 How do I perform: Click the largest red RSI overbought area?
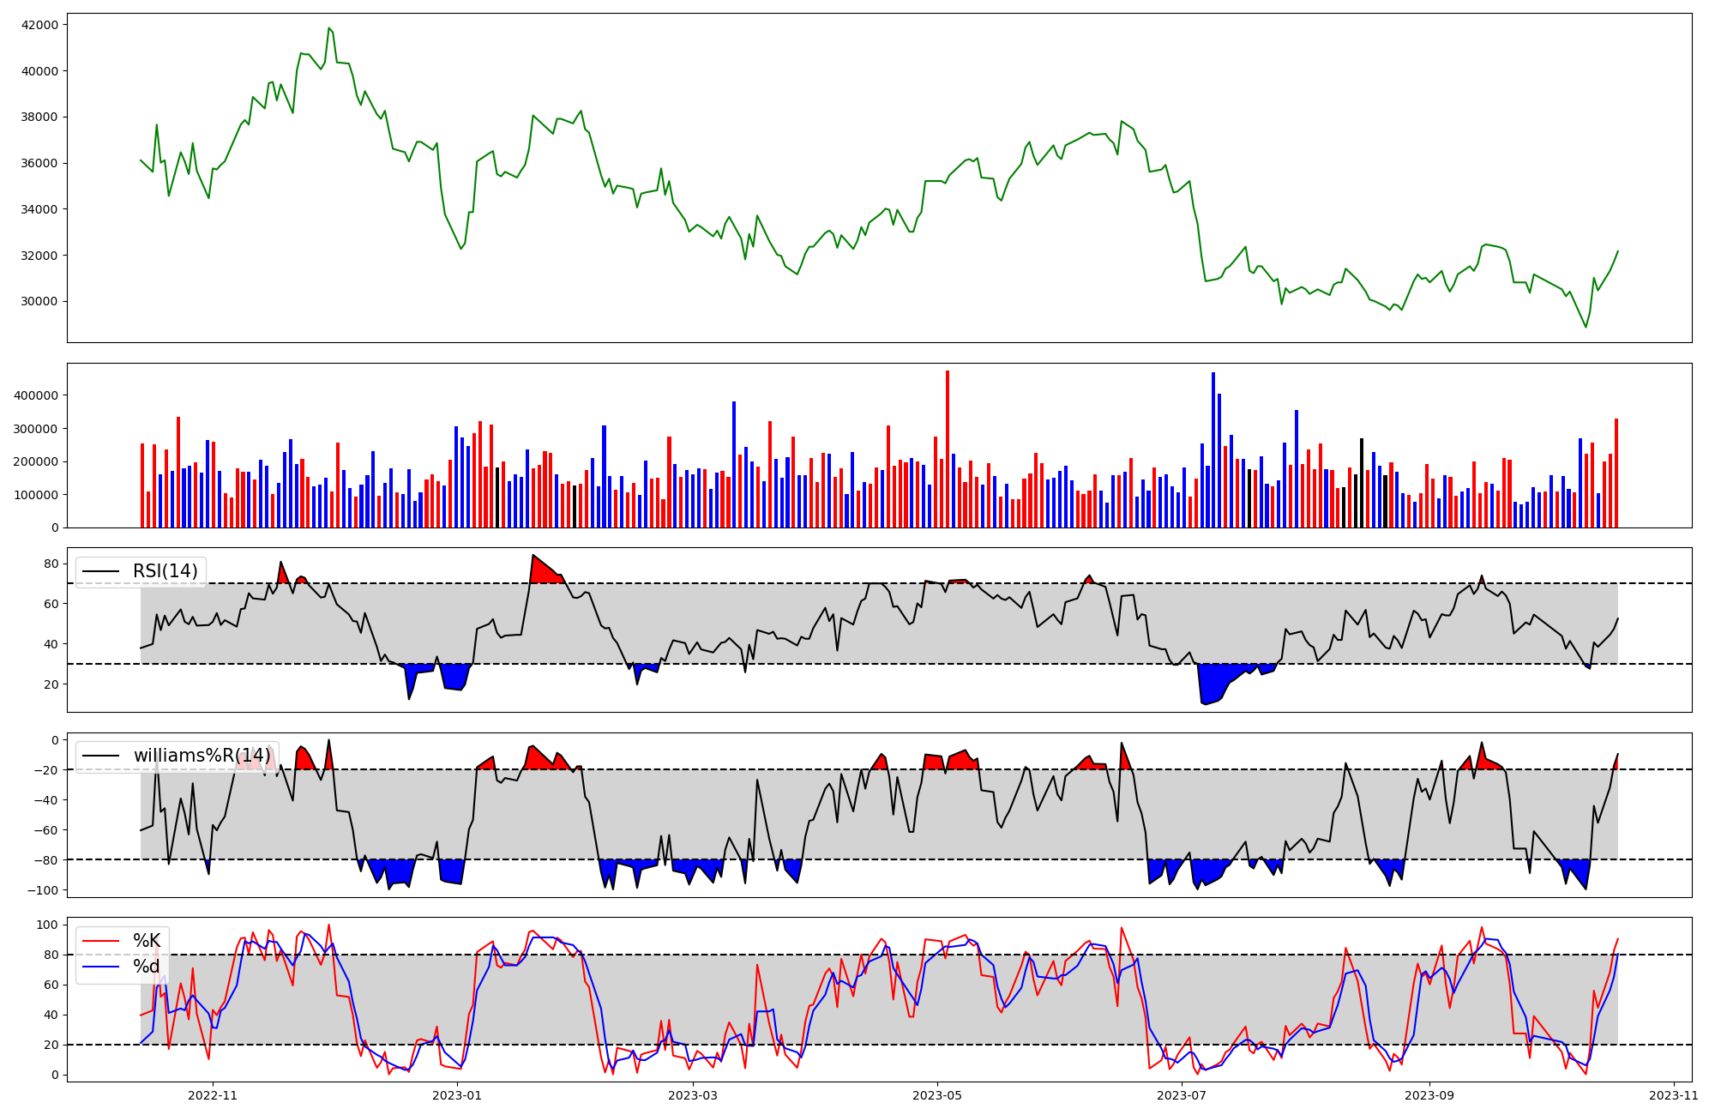pyautogui.click(x=543, y=572)
